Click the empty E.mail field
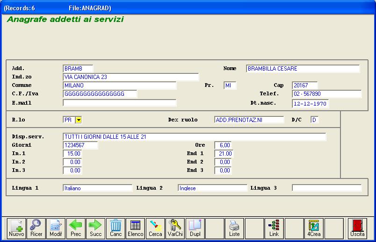Image resolution: width=376 pixels, height=242 pixels. pyautogui.click(x=119, y=103)
